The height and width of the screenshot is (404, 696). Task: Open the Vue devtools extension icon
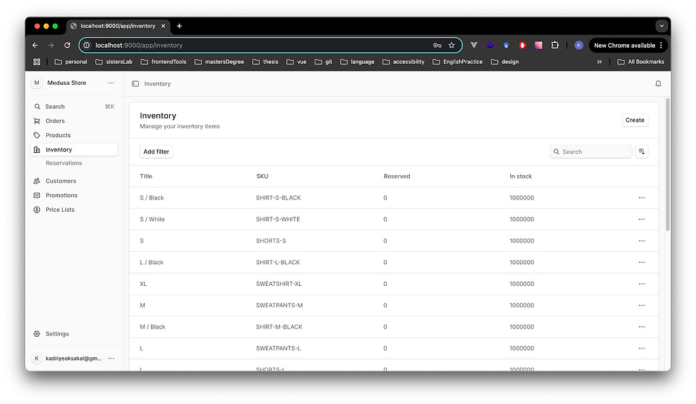tap(474, 45)
